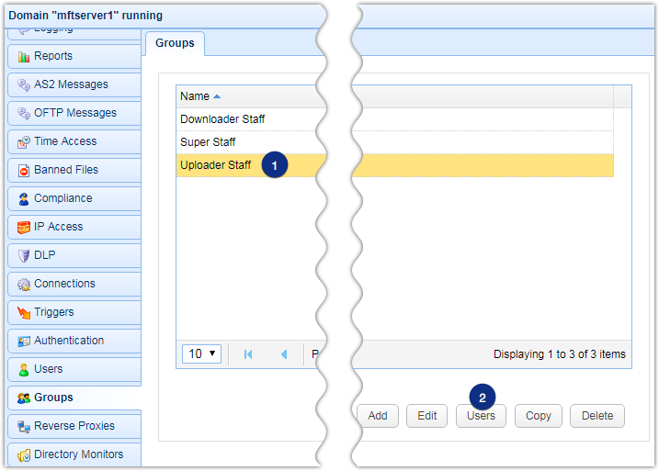
Task: Click the Copy group button
Action: pyautogui.click(x=539, y=416)
